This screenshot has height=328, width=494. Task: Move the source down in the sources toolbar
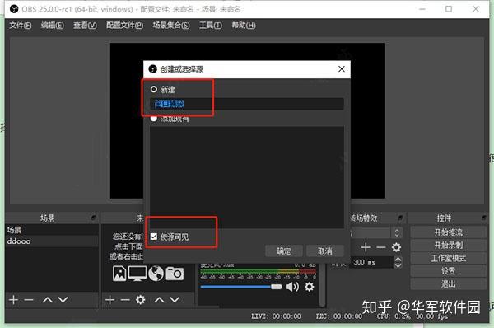coord(175,300)
